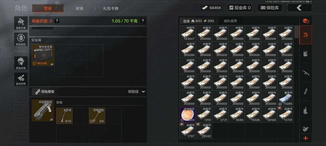
Task: Switch to the 健康 tab
Action: tap(79, 8)
